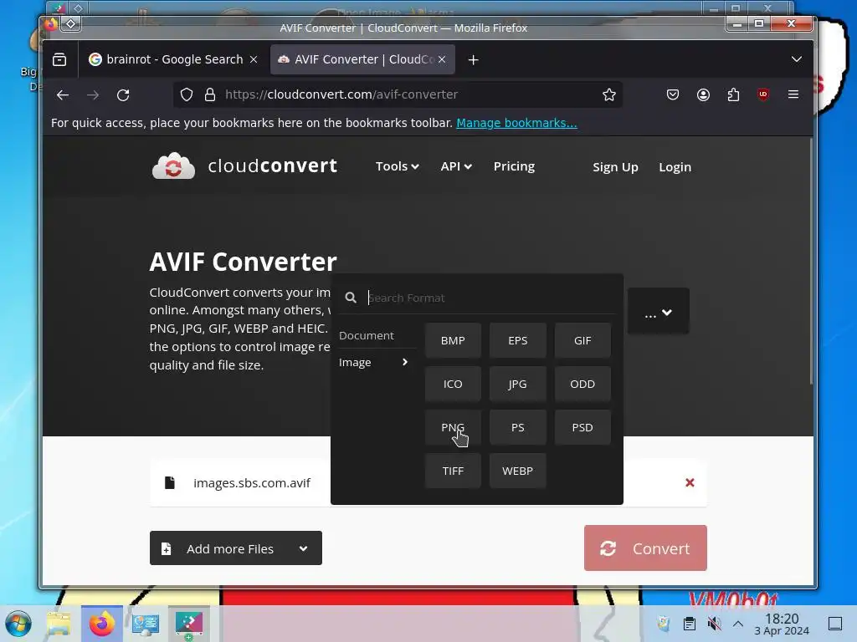Open the file manager taskbar icon
This screenshot has width=857, height=642.
(59, 624)
